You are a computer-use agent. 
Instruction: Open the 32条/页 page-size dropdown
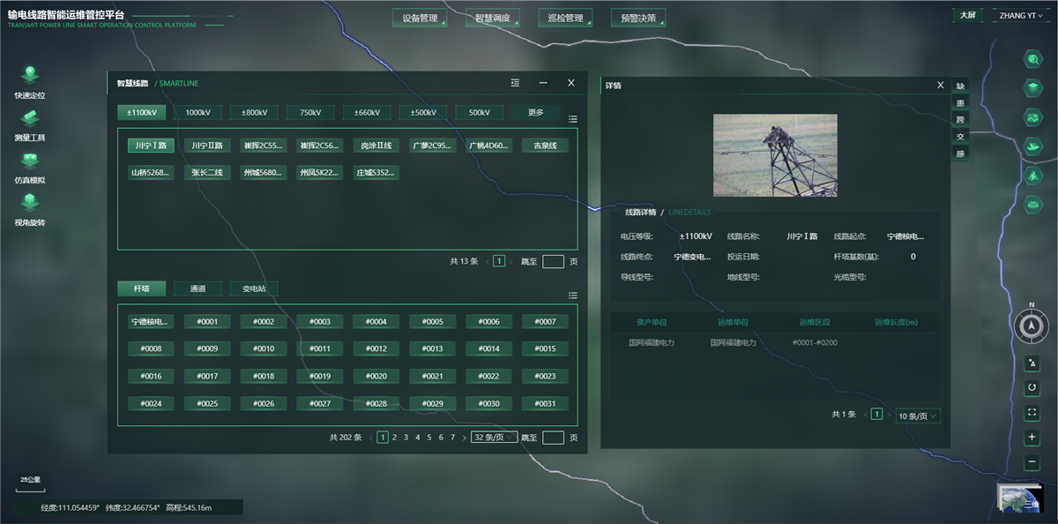click(493, 436)
